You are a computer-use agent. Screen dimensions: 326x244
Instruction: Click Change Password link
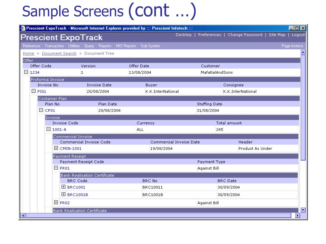[x=245, y=35]
